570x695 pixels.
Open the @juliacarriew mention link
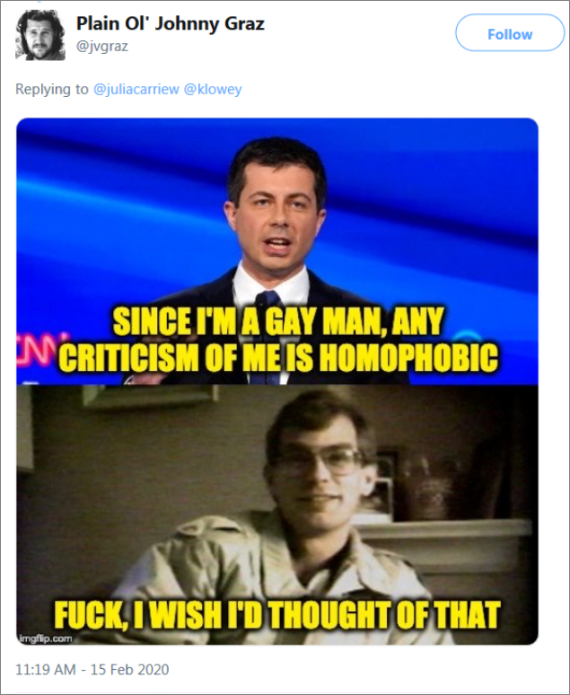136,89
